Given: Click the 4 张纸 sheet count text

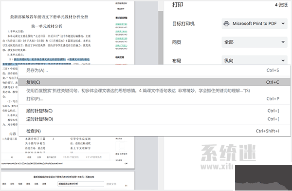Looking at the screenshot, I should pyautogui.click(x=281, y=5).
